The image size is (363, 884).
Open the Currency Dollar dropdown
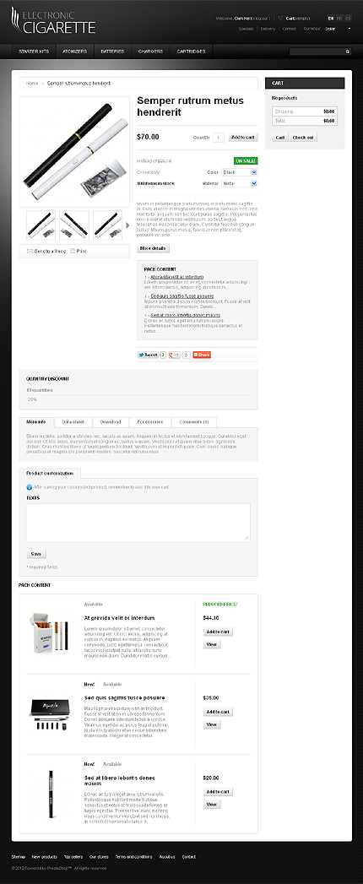click(338, 28)
